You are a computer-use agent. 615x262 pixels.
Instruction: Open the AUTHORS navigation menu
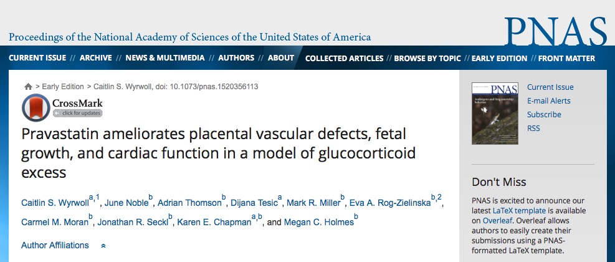pos(236,58)
